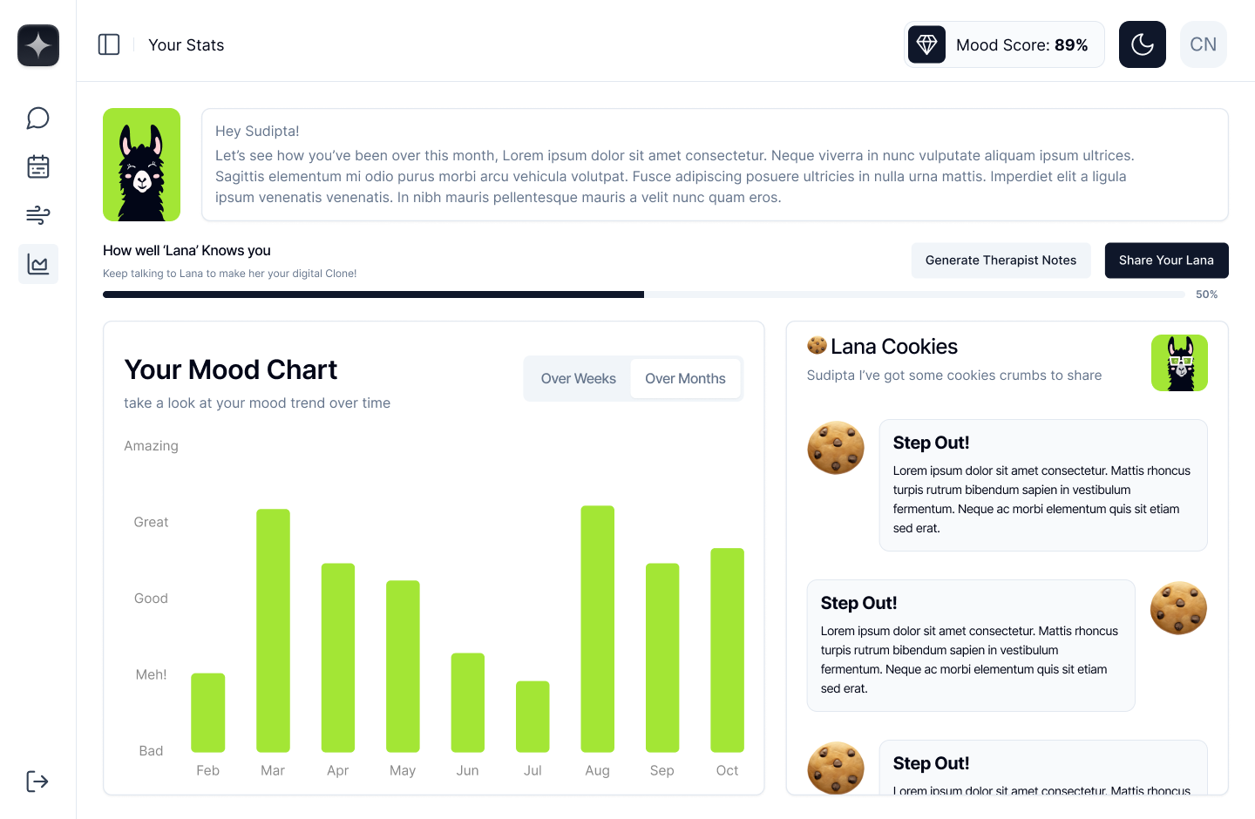Screen dimensions: 1255x819
Task: Select the Aug bar in mood chart
Action: click(x=597, y=629)
